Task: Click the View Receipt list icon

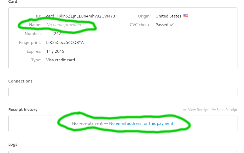Action: [185, 110]
